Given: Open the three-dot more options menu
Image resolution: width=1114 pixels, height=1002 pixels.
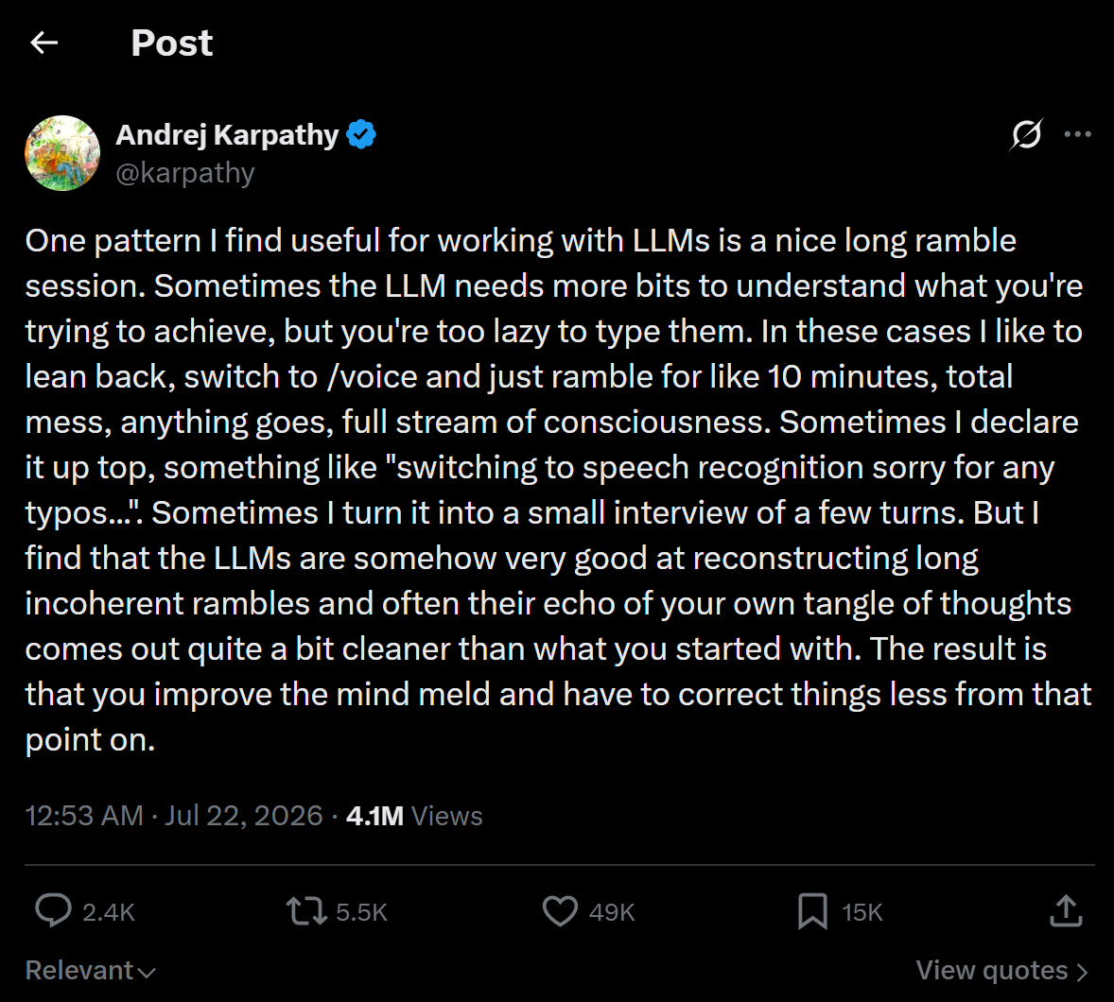Looking at the screenshot, I should click(1077, 134).
